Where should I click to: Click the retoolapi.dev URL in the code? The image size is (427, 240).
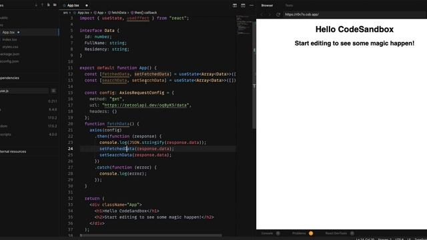click(x=145, y=105)
